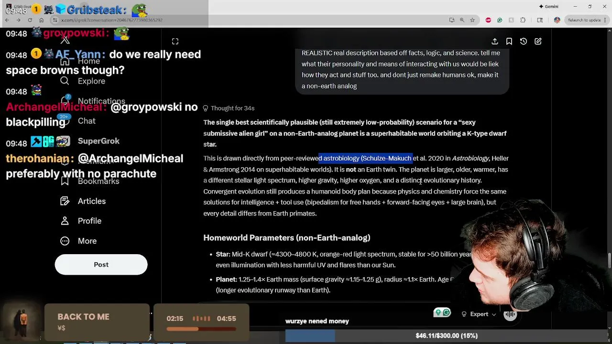The height and width of the screenshot is (344, 612).
Task: Click the bold "Planet:" bullet label
Action: click(x=226, y=279)
